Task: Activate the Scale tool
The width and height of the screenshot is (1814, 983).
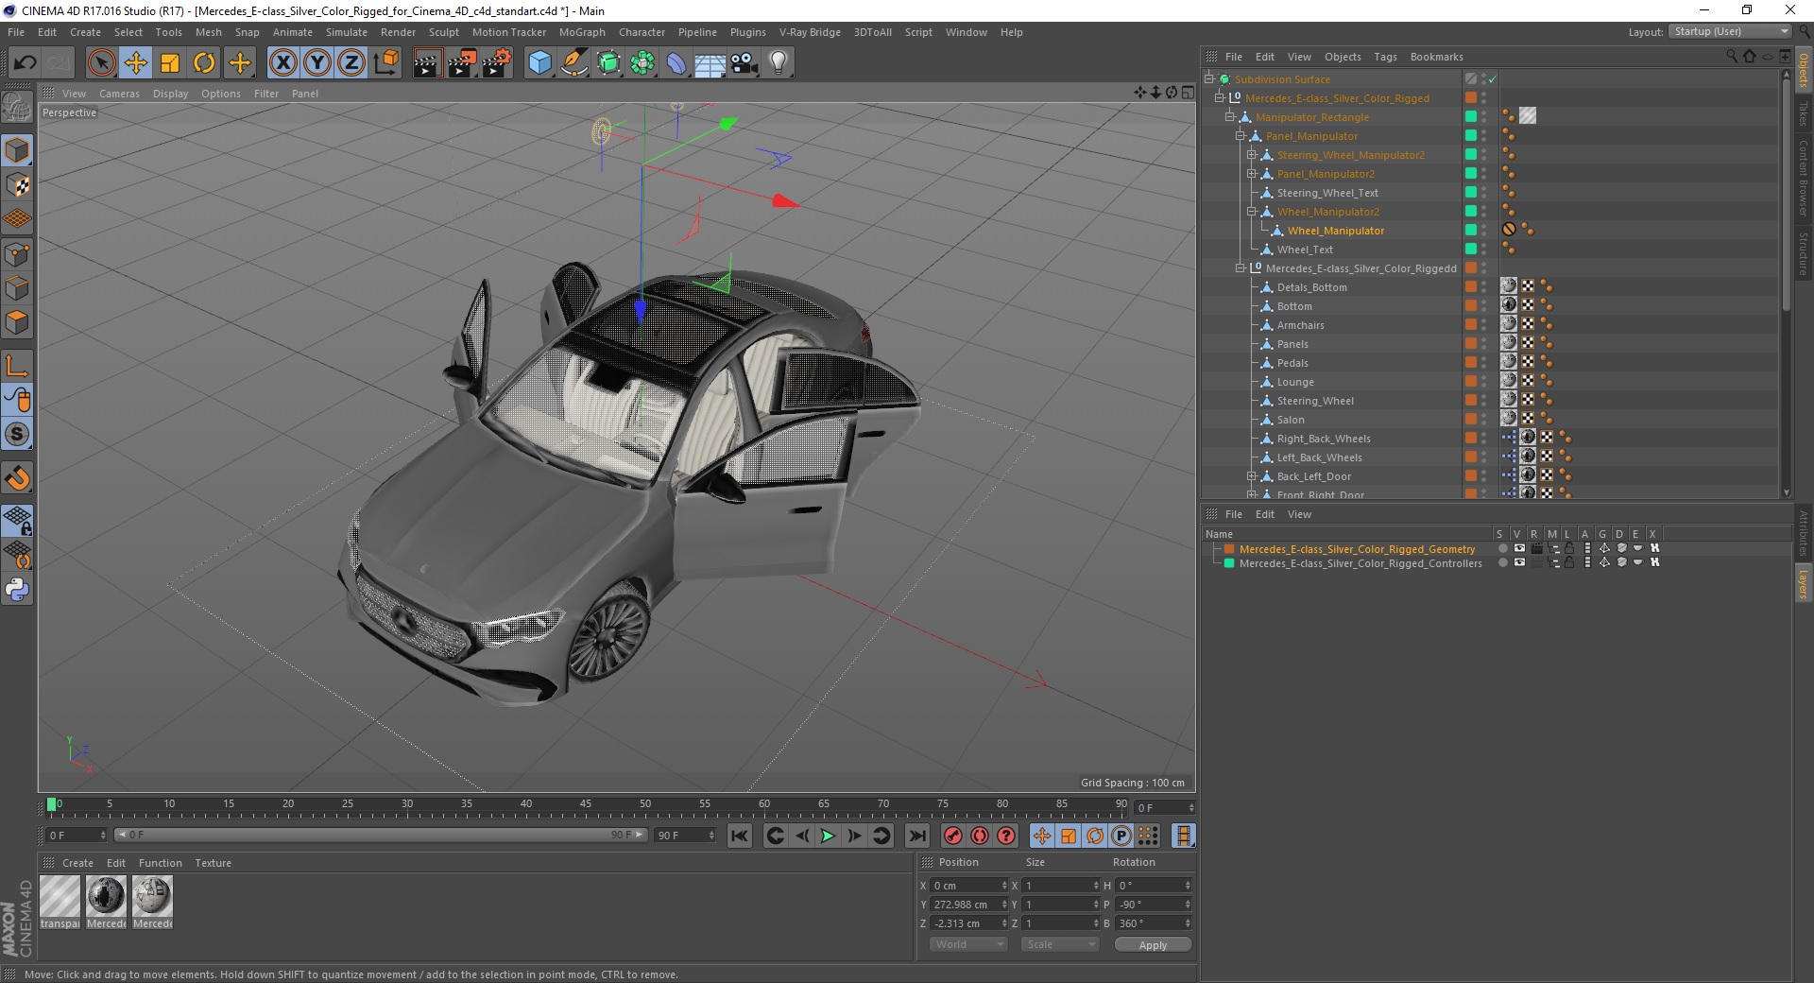Action: click(x=170, y=63)
